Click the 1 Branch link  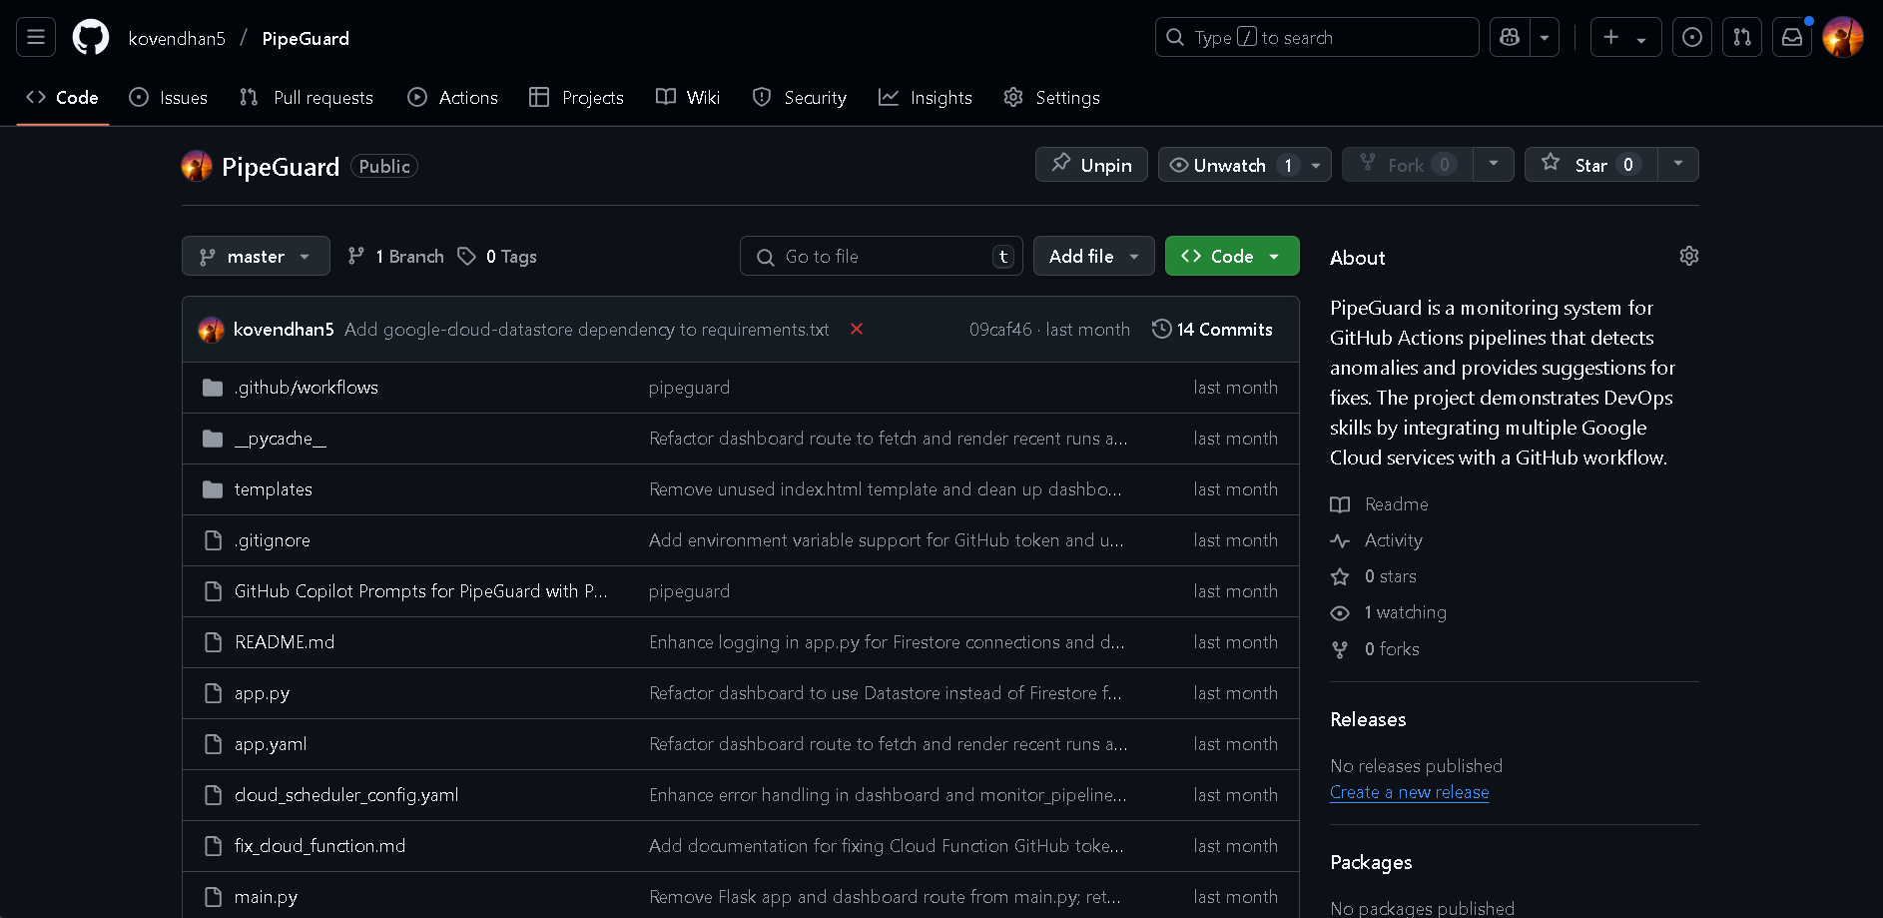[x=395, y=257]
